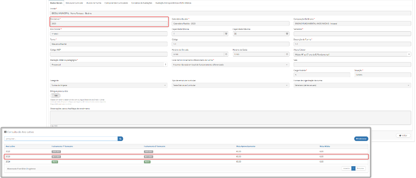
Task: Click the Calendário Escolar field
Action: (x=231, y=23)
